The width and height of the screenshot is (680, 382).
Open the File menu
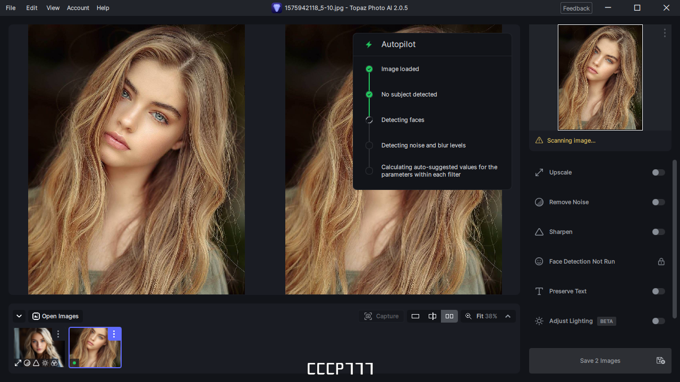pos(11,8)
